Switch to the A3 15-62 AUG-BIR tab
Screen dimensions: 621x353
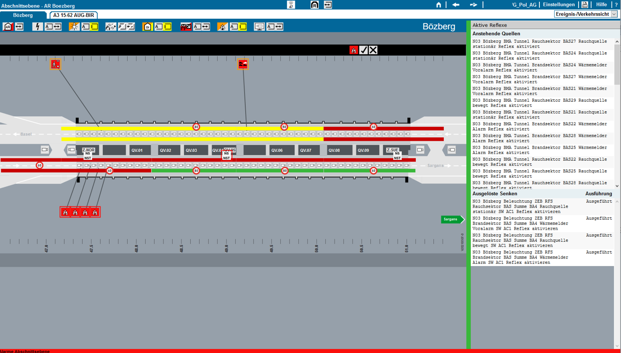tap(74, 15)
